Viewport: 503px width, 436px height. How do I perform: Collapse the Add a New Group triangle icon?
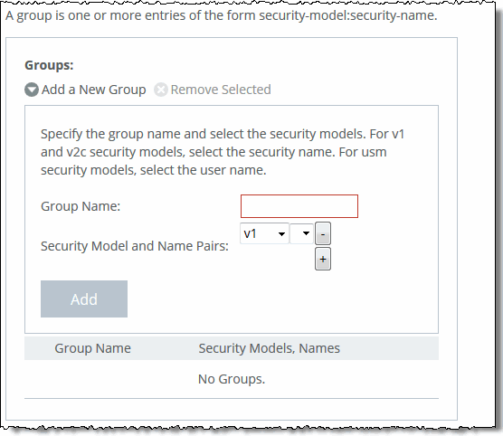32,90
